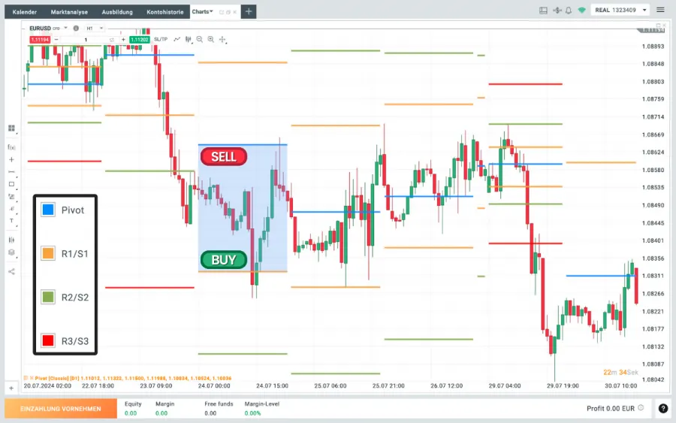Image resolution: width=676 pixels, height=423 pixels.
Task: Zoom out of the chart
Action: (200, 39)
